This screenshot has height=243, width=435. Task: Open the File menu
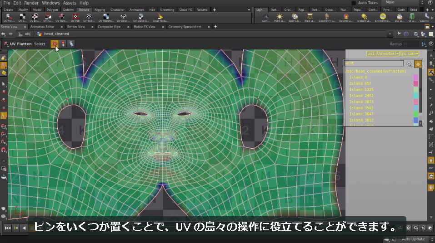7,3
